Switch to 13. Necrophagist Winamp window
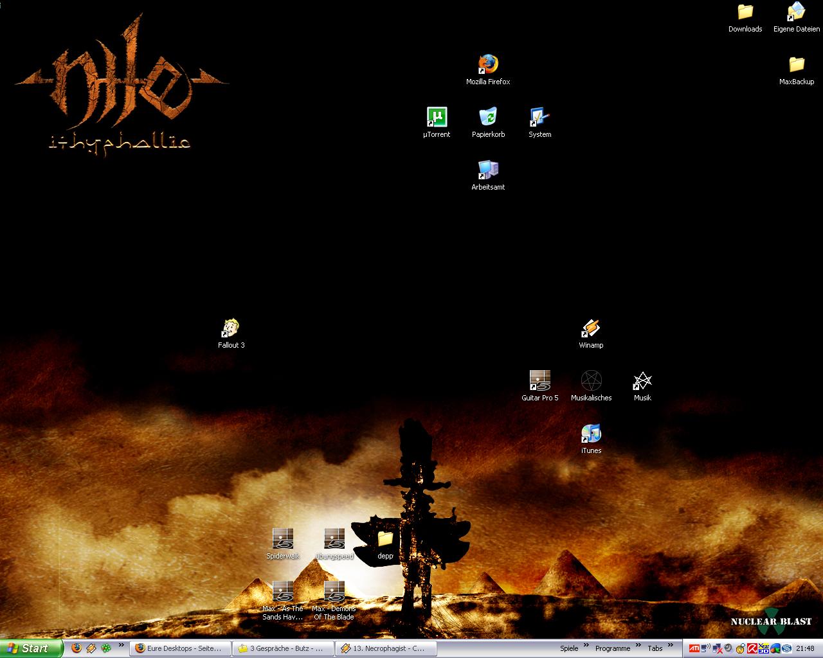Image resolution: width=823 pixels, height=658 pixels. [x=386, y=648]
